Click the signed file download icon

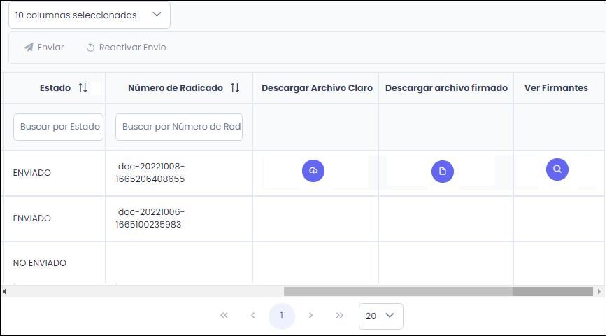coord(443,171)
